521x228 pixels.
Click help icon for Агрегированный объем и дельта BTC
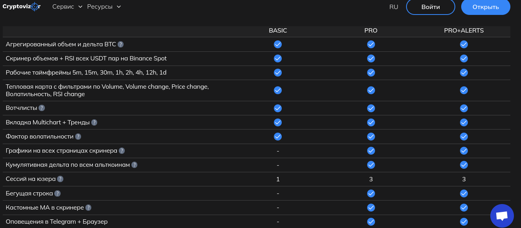pyautogui.click(x=121, y=44)
